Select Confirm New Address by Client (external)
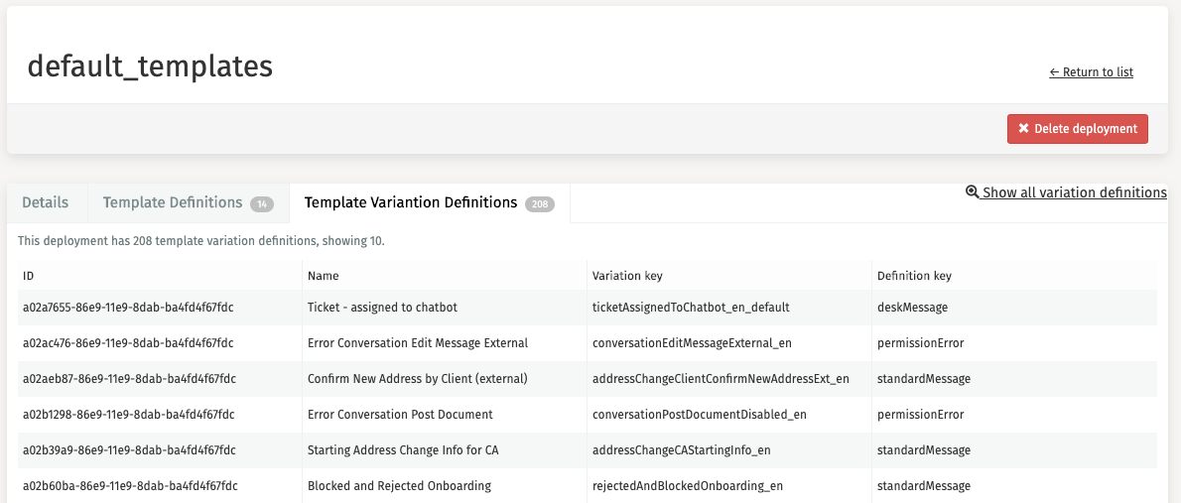1181x503 pixels. pos(417,379)
